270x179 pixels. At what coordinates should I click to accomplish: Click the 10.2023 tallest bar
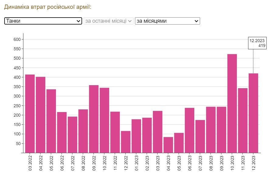[232, 103]
